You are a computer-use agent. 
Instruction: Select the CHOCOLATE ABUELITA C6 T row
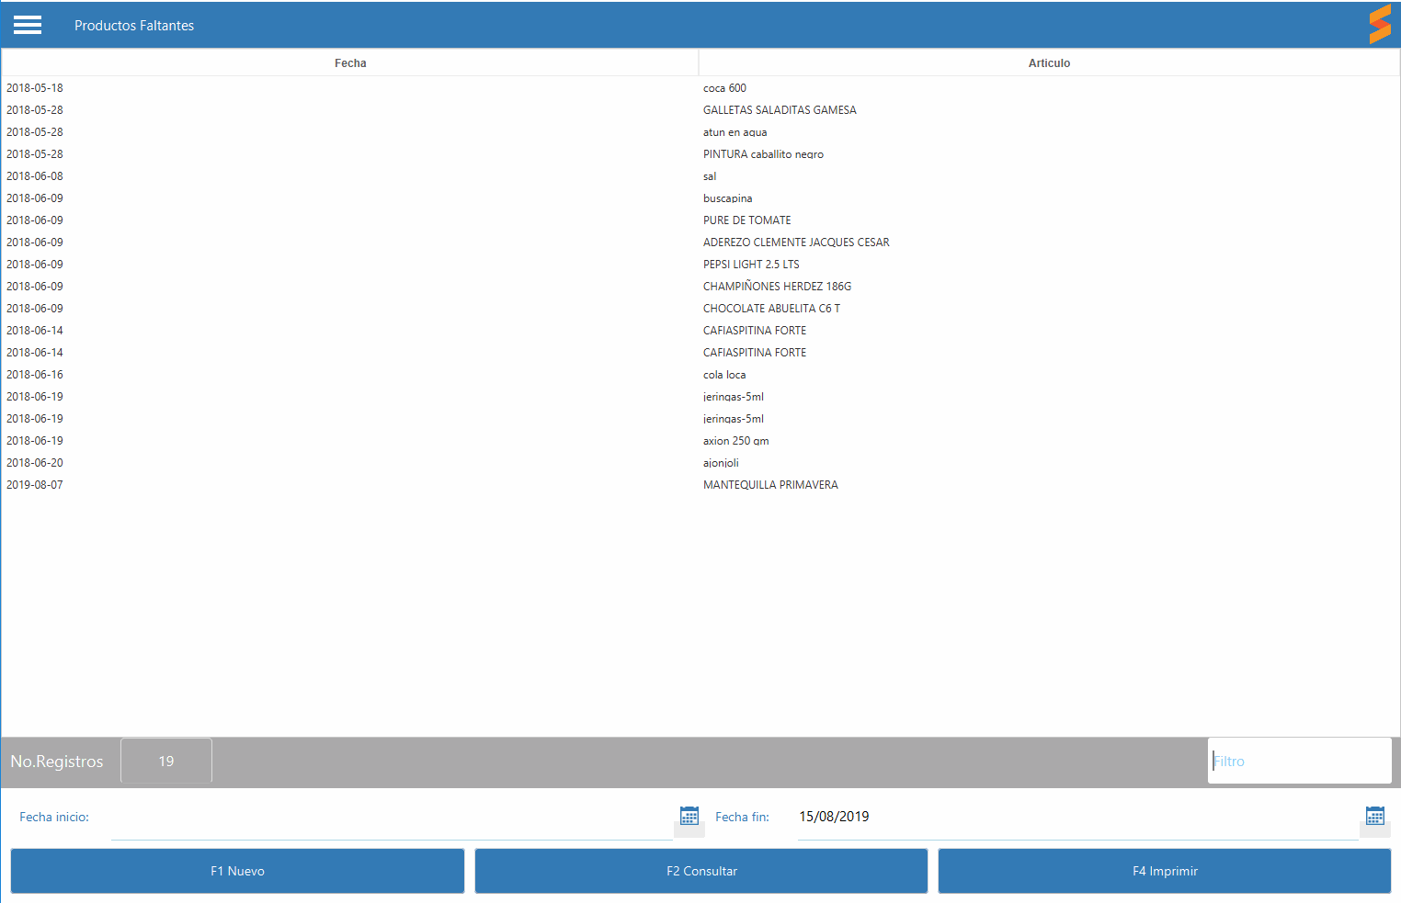coord(771,309)
